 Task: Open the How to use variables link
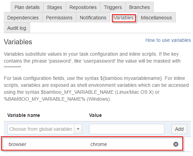(168, 40)
